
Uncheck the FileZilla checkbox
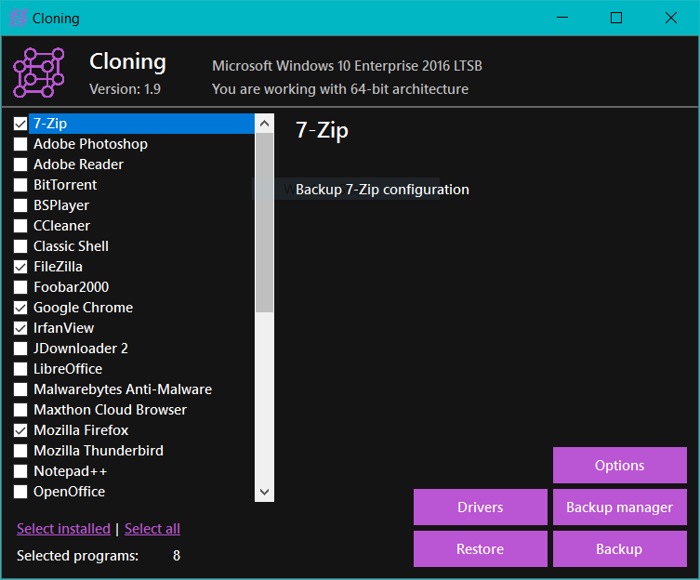coord(20,267)
